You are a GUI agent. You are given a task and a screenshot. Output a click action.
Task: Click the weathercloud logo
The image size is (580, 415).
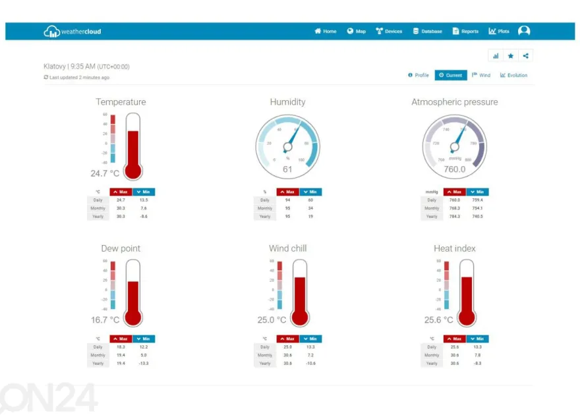72,32
